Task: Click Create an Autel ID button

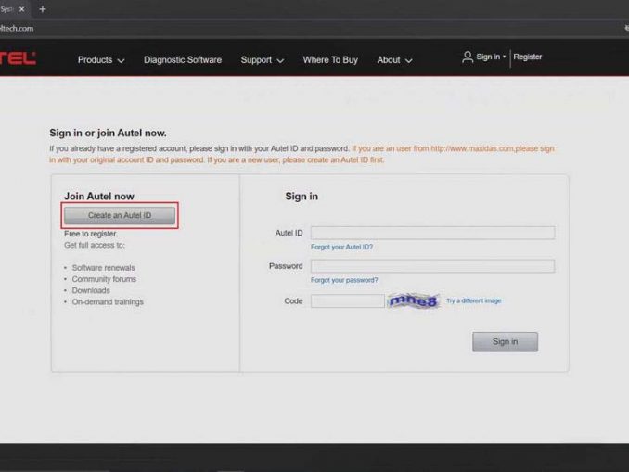Action: pyautogui.click(x=120, y=215)
